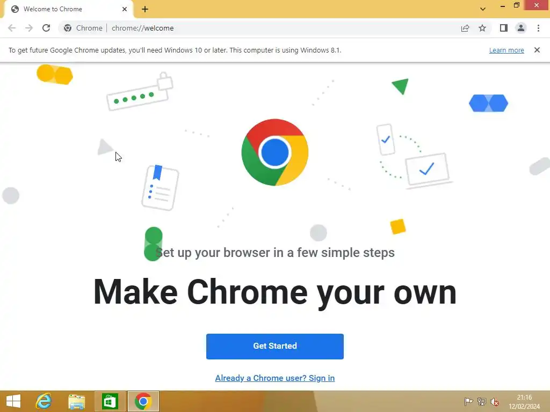Image resolution: width=550 pixels, height=412 pixels.
Task: Click the "Make Chrome your own" heading
Action: click(x=275, y=293)
